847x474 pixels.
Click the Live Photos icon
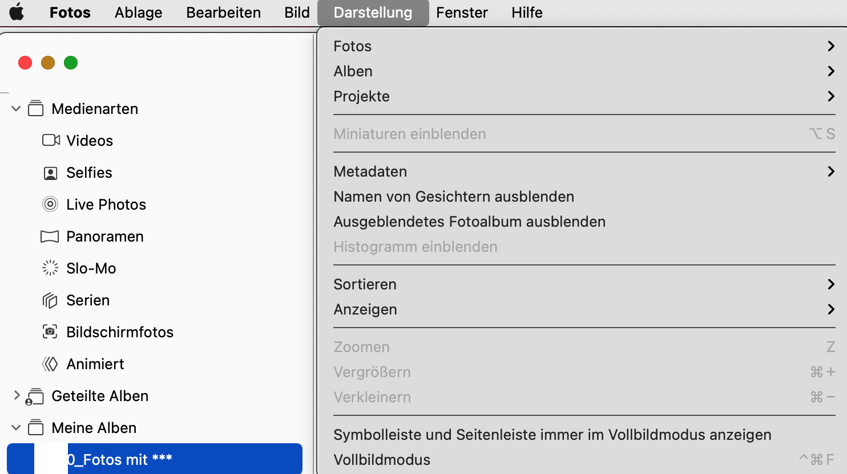click(51, 204)
